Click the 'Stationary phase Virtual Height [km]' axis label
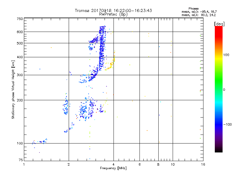Screen dimensions: 239x179 (x=13, y=89)
